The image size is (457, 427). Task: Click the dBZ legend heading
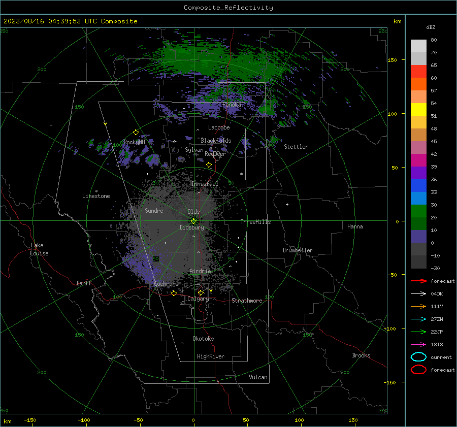click(431, 27)
